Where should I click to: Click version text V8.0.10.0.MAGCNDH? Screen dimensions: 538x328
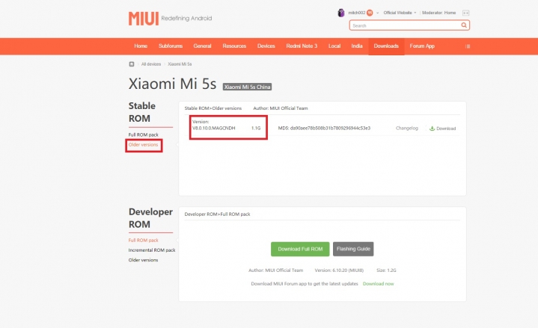pos(214,129)
